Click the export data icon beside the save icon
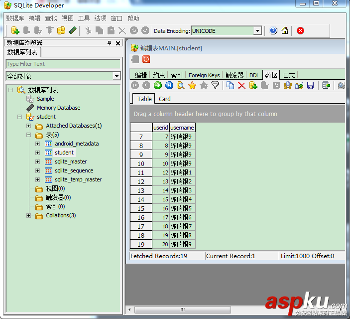350x319 pixels. (299, 85)
